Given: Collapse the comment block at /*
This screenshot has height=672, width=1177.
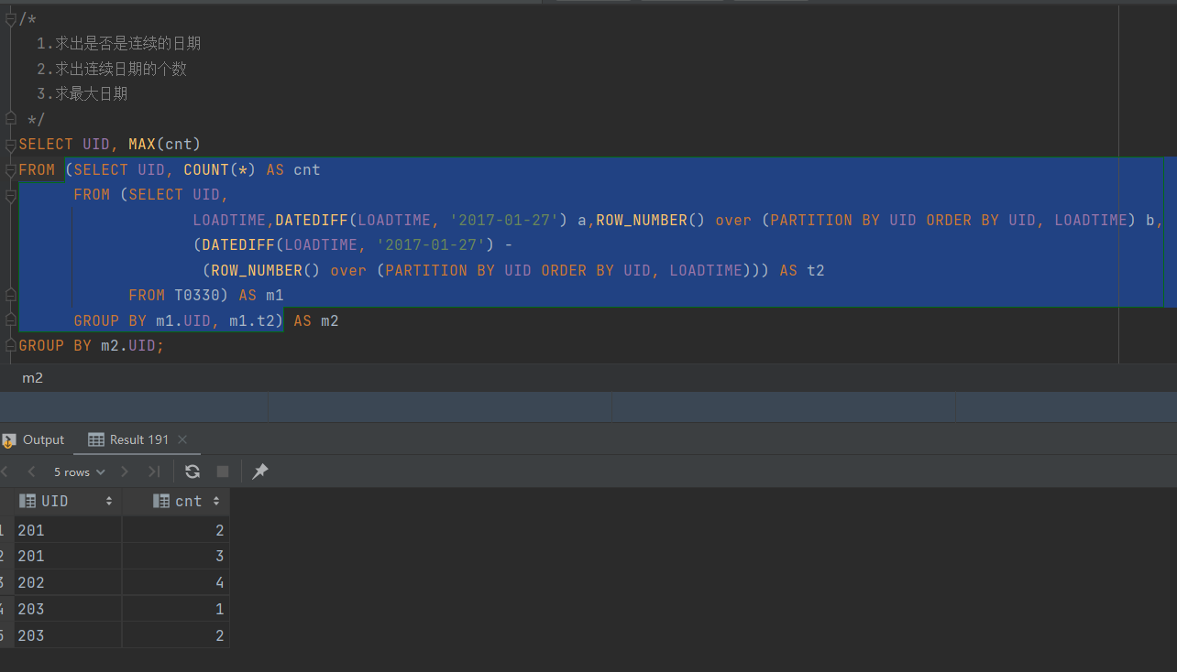Looking at the screenshot, I should point(10,18).
